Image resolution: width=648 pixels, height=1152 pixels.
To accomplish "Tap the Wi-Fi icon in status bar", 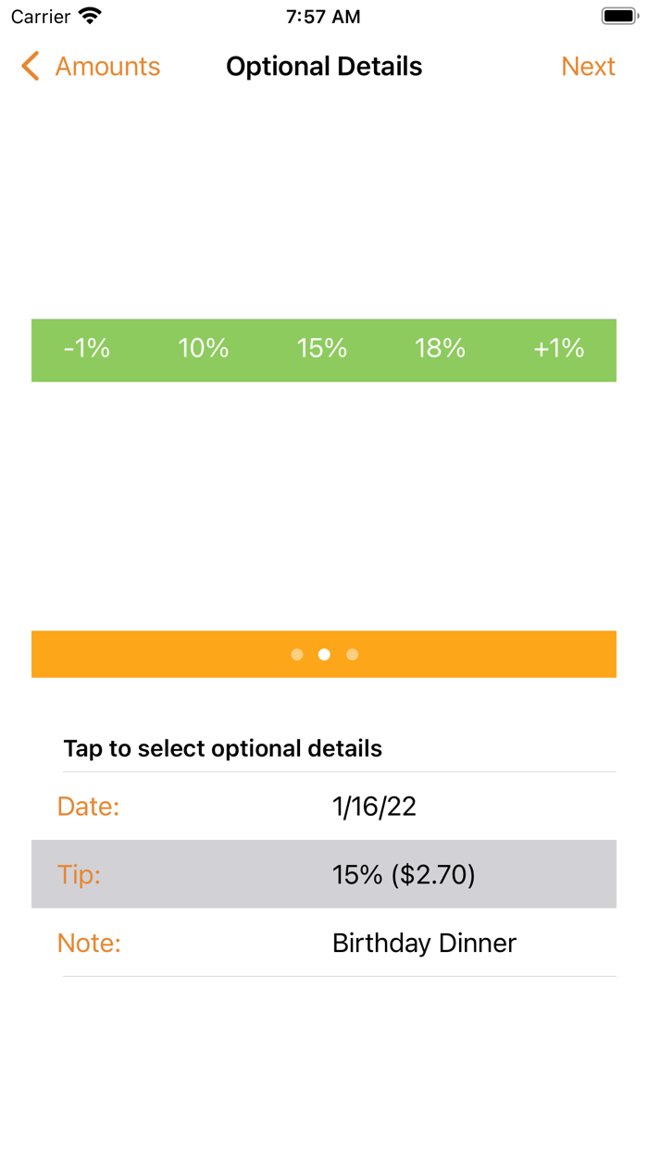I will [x=90, y=17].
